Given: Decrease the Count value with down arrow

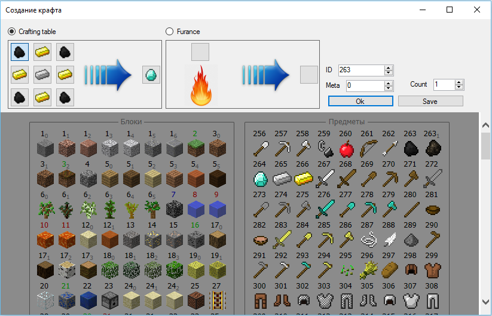Looking at the screenshot, I should point(459,87).
